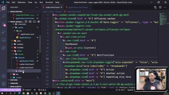Expand the bin folder
The image size is (169, 95).
11,74
